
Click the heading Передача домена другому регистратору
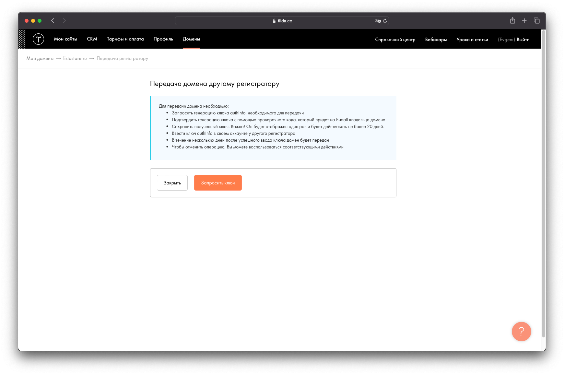(215, 84)
